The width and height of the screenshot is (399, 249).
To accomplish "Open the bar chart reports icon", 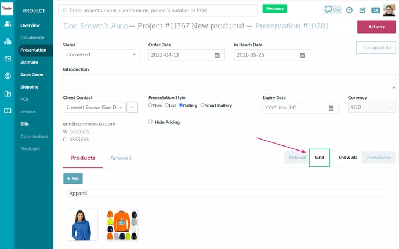I will 8,42.
